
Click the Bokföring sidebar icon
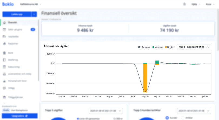click(4, 60)
